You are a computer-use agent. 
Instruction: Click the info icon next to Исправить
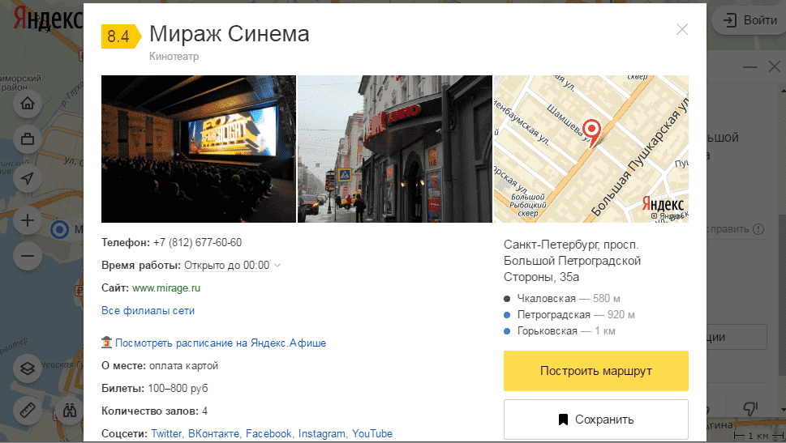coord(759,229)
